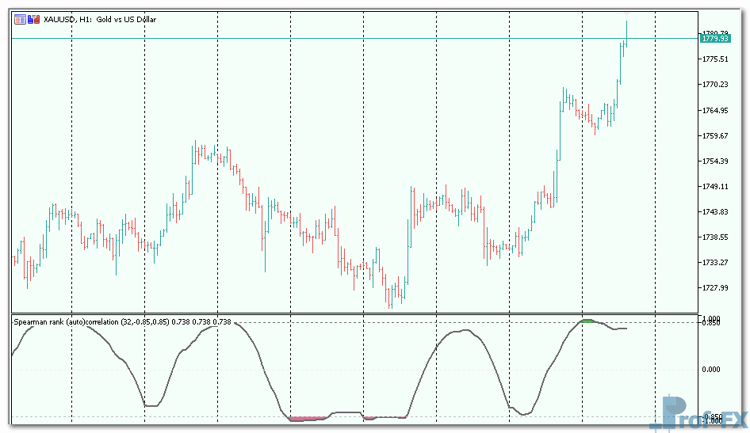Click the 1754.39 price axis label
Viewport: 750px width, 433px height.
click(715, 161)
